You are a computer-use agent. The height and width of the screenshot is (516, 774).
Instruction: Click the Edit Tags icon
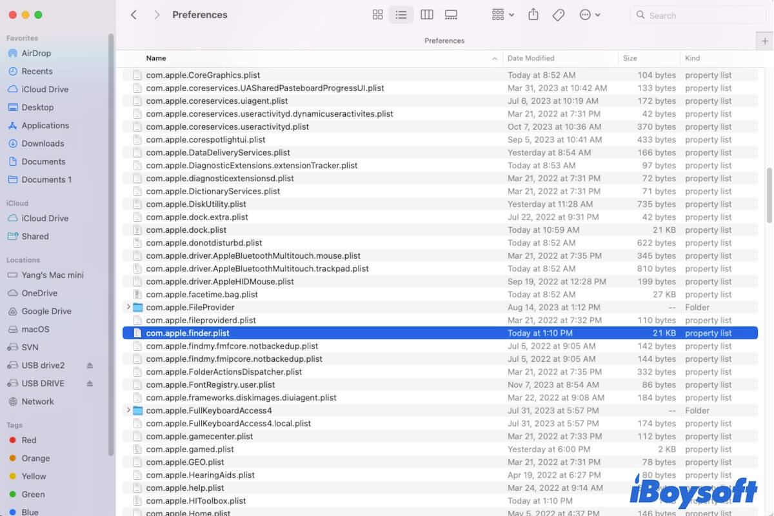click(x=559, y=15)
